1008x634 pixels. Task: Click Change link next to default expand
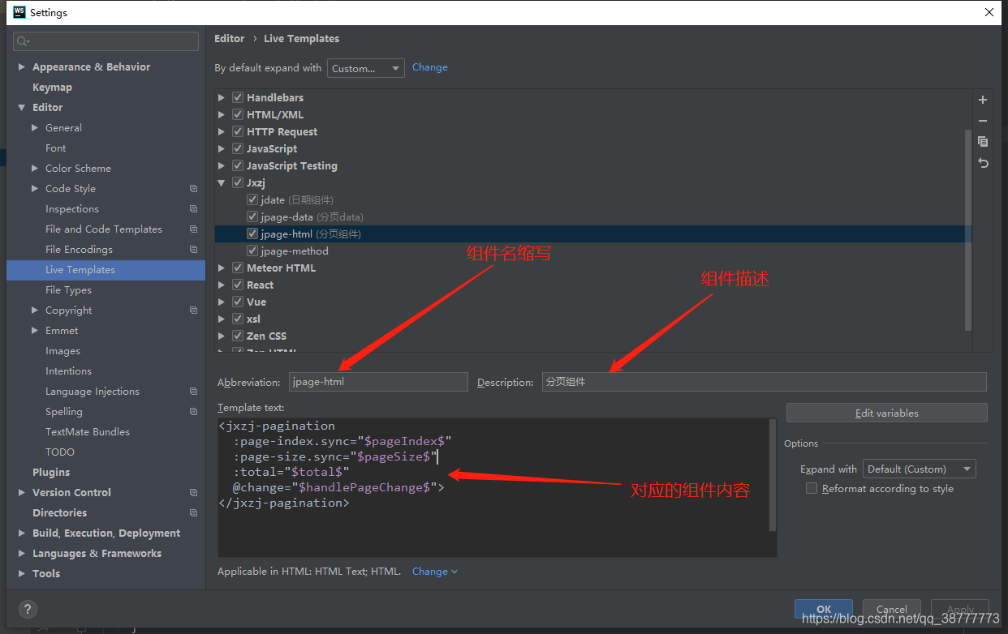click(429, 67)
